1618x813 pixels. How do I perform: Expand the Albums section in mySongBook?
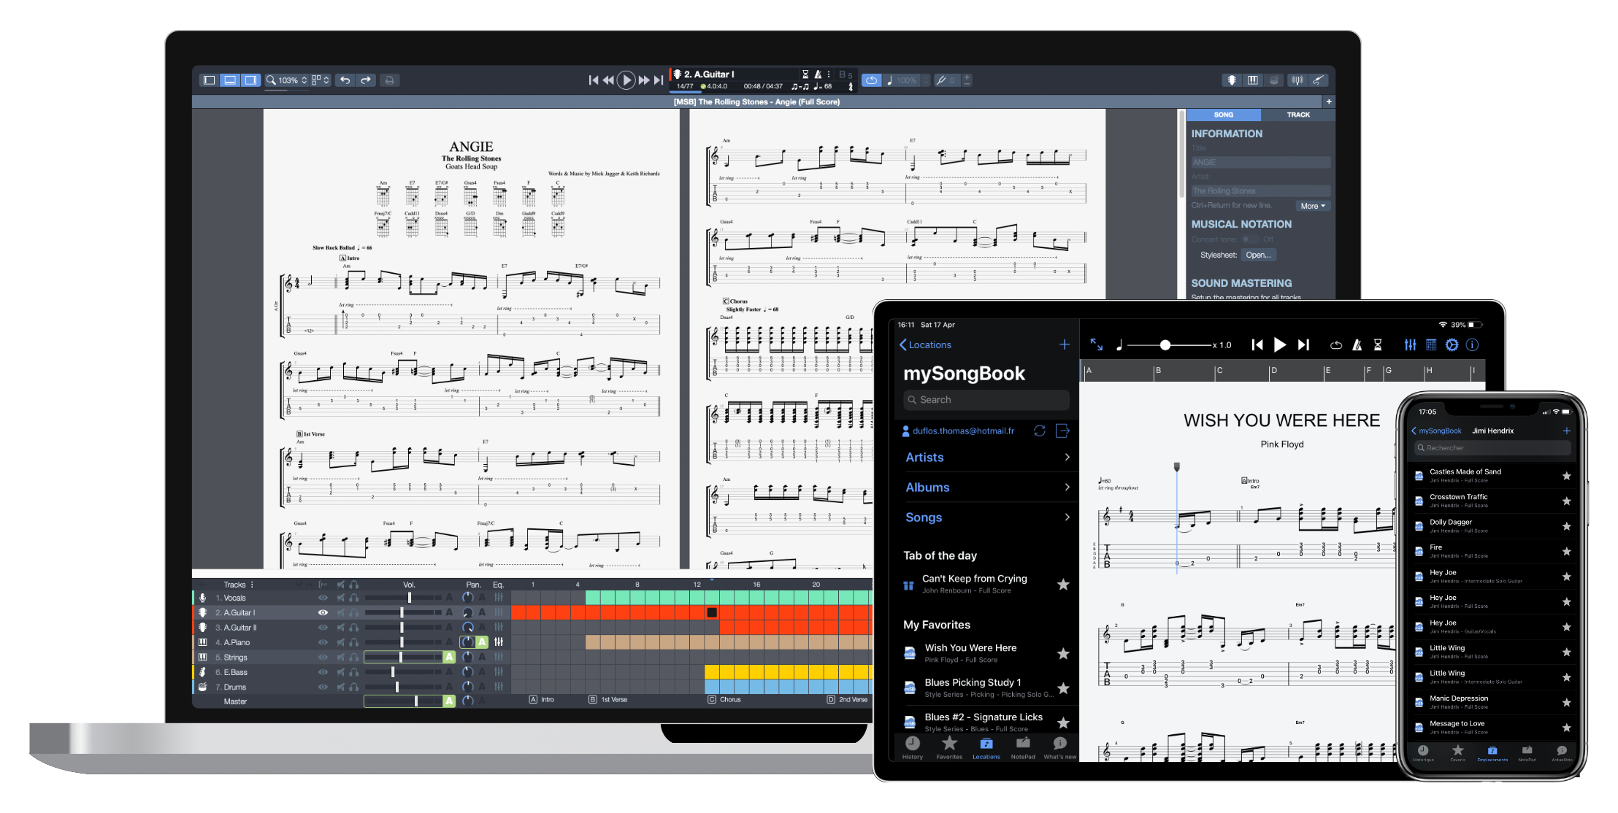(x=986, y=486)
